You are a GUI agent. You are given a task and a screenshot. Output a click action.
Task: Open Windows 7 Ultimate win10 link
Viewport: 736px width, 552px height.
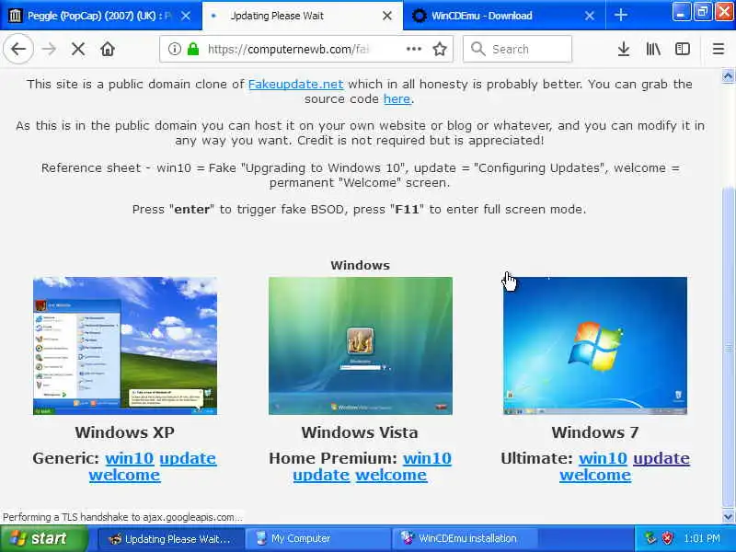click(x=604, y=458)
